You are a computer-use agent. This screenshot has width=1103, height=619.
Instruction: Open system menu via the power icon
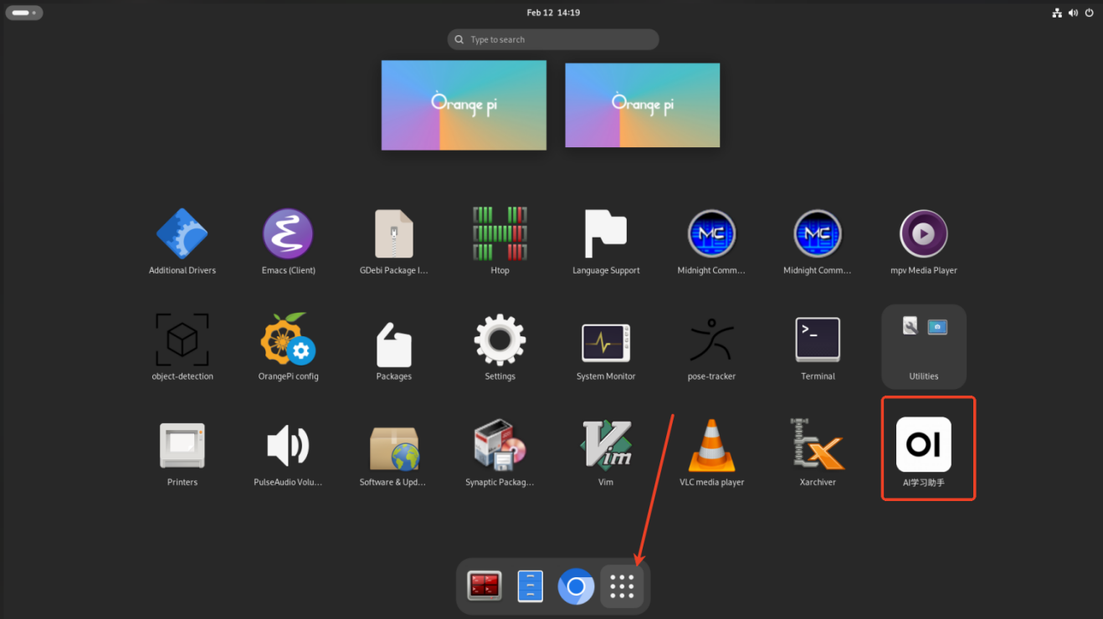[x=1089, y=13]
